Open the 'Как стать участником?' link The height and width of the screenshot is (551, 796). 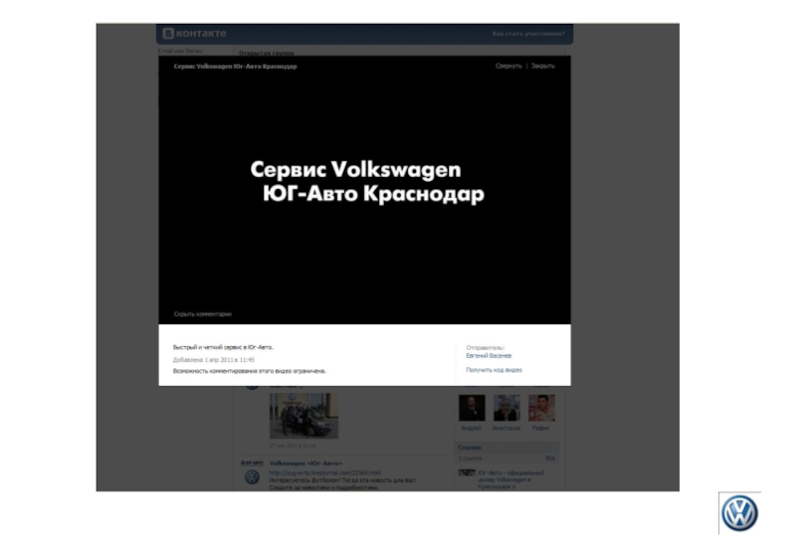pyautogui.click(x=528, y=34)
